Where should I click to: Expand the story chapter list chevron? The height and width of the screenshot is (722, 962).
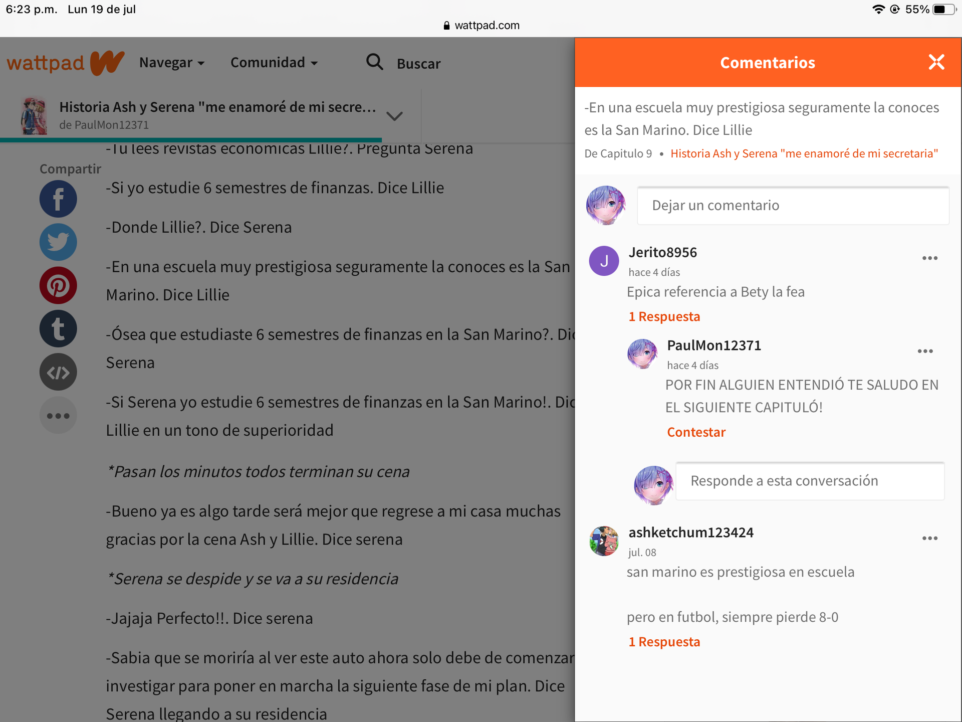(395, 116)
